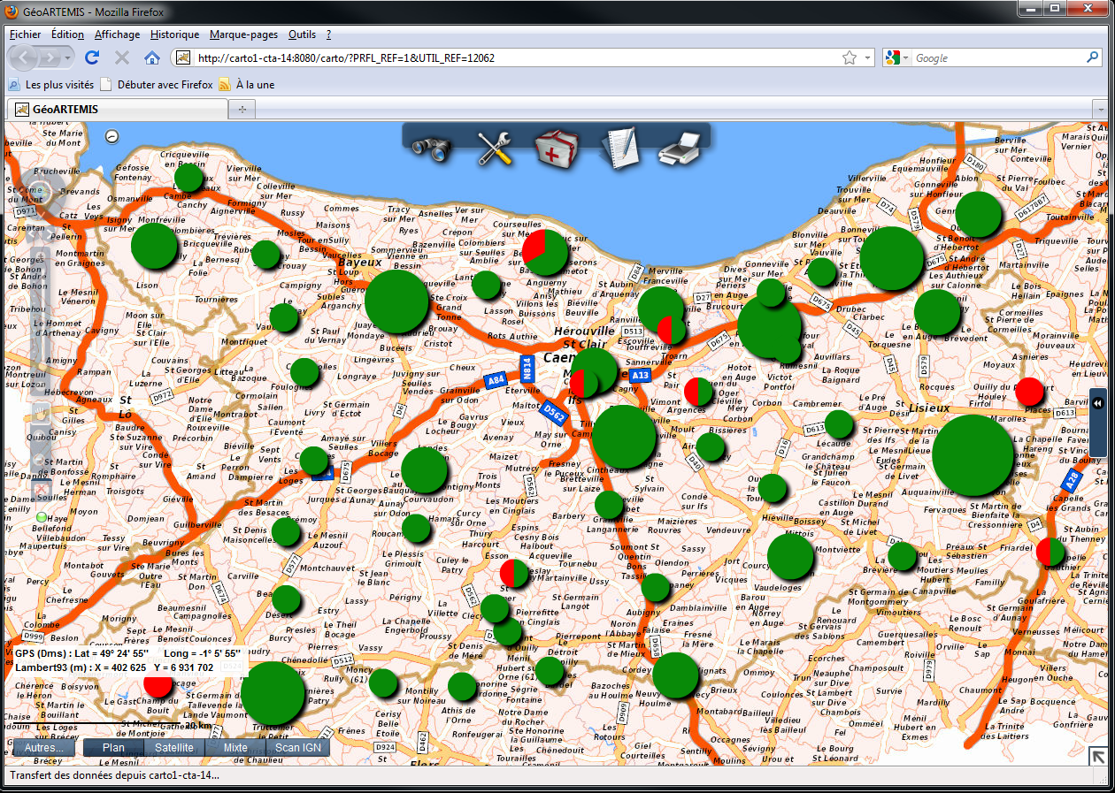Viewport: 1115px width, 793px height.
Task: Click the A84 road badge
Action: pos(496,381)
